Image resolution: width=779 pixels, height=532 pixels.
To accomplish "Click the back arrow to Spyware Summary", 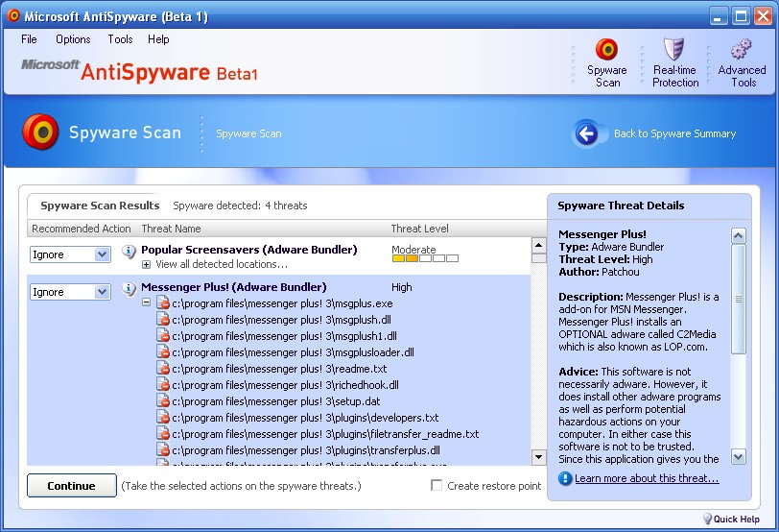I will point(587,133).
